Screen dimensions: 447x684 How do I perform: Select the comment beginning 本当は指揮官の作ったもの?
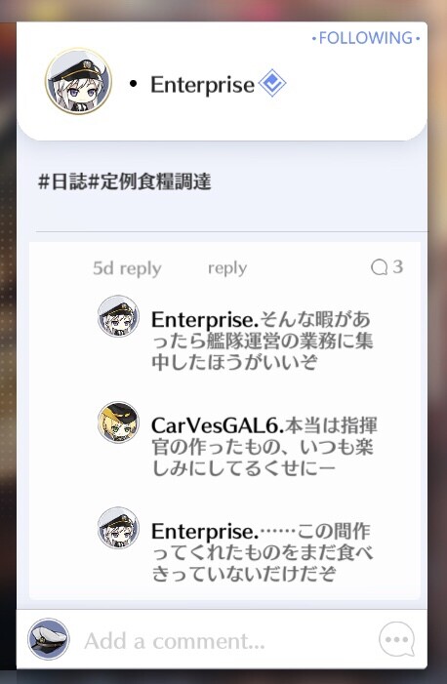(264, 447)
